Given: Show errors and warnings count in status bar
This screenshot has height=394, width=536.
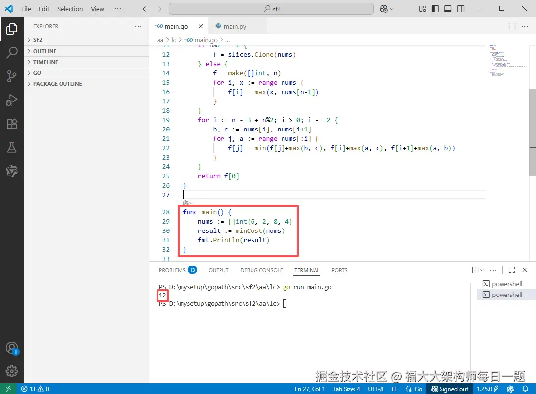Looking at the screenshot, I should 35,389.
